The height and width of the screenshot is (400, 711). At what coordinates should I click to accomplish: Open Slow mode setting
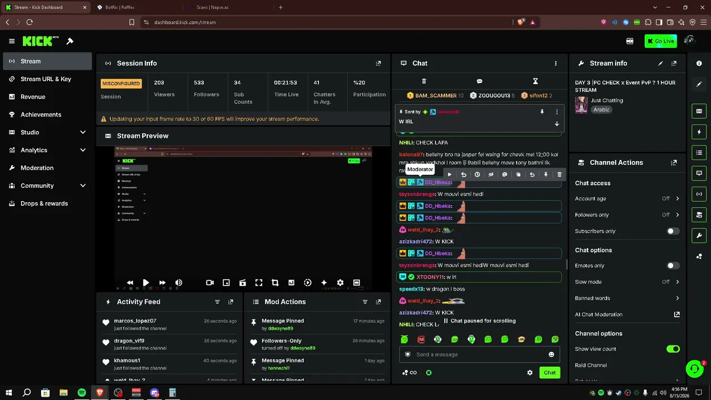[627, 282]
